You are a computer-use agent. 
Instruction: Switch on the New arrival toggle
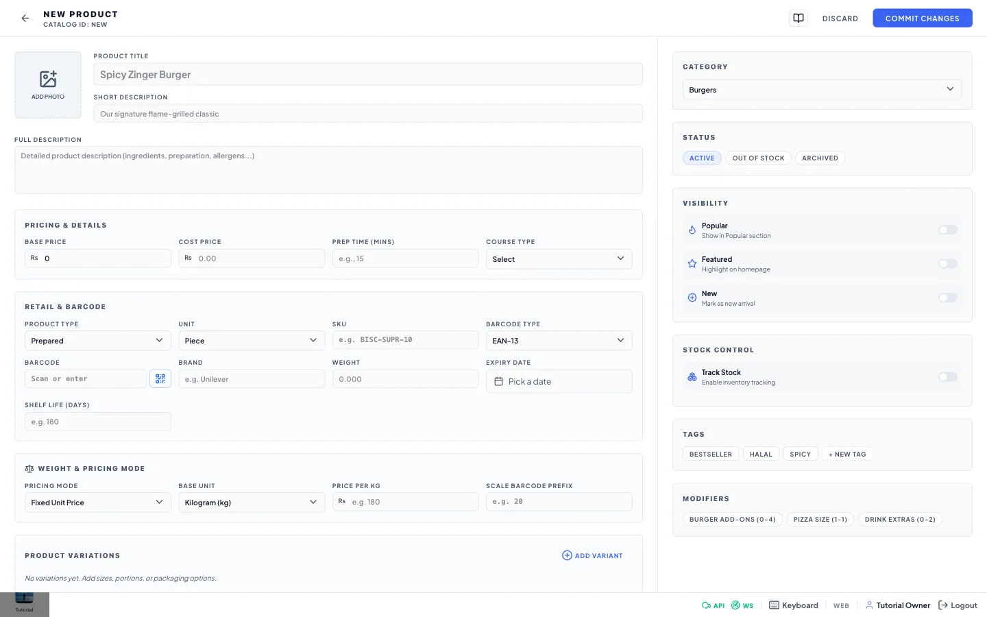(948, 298)
